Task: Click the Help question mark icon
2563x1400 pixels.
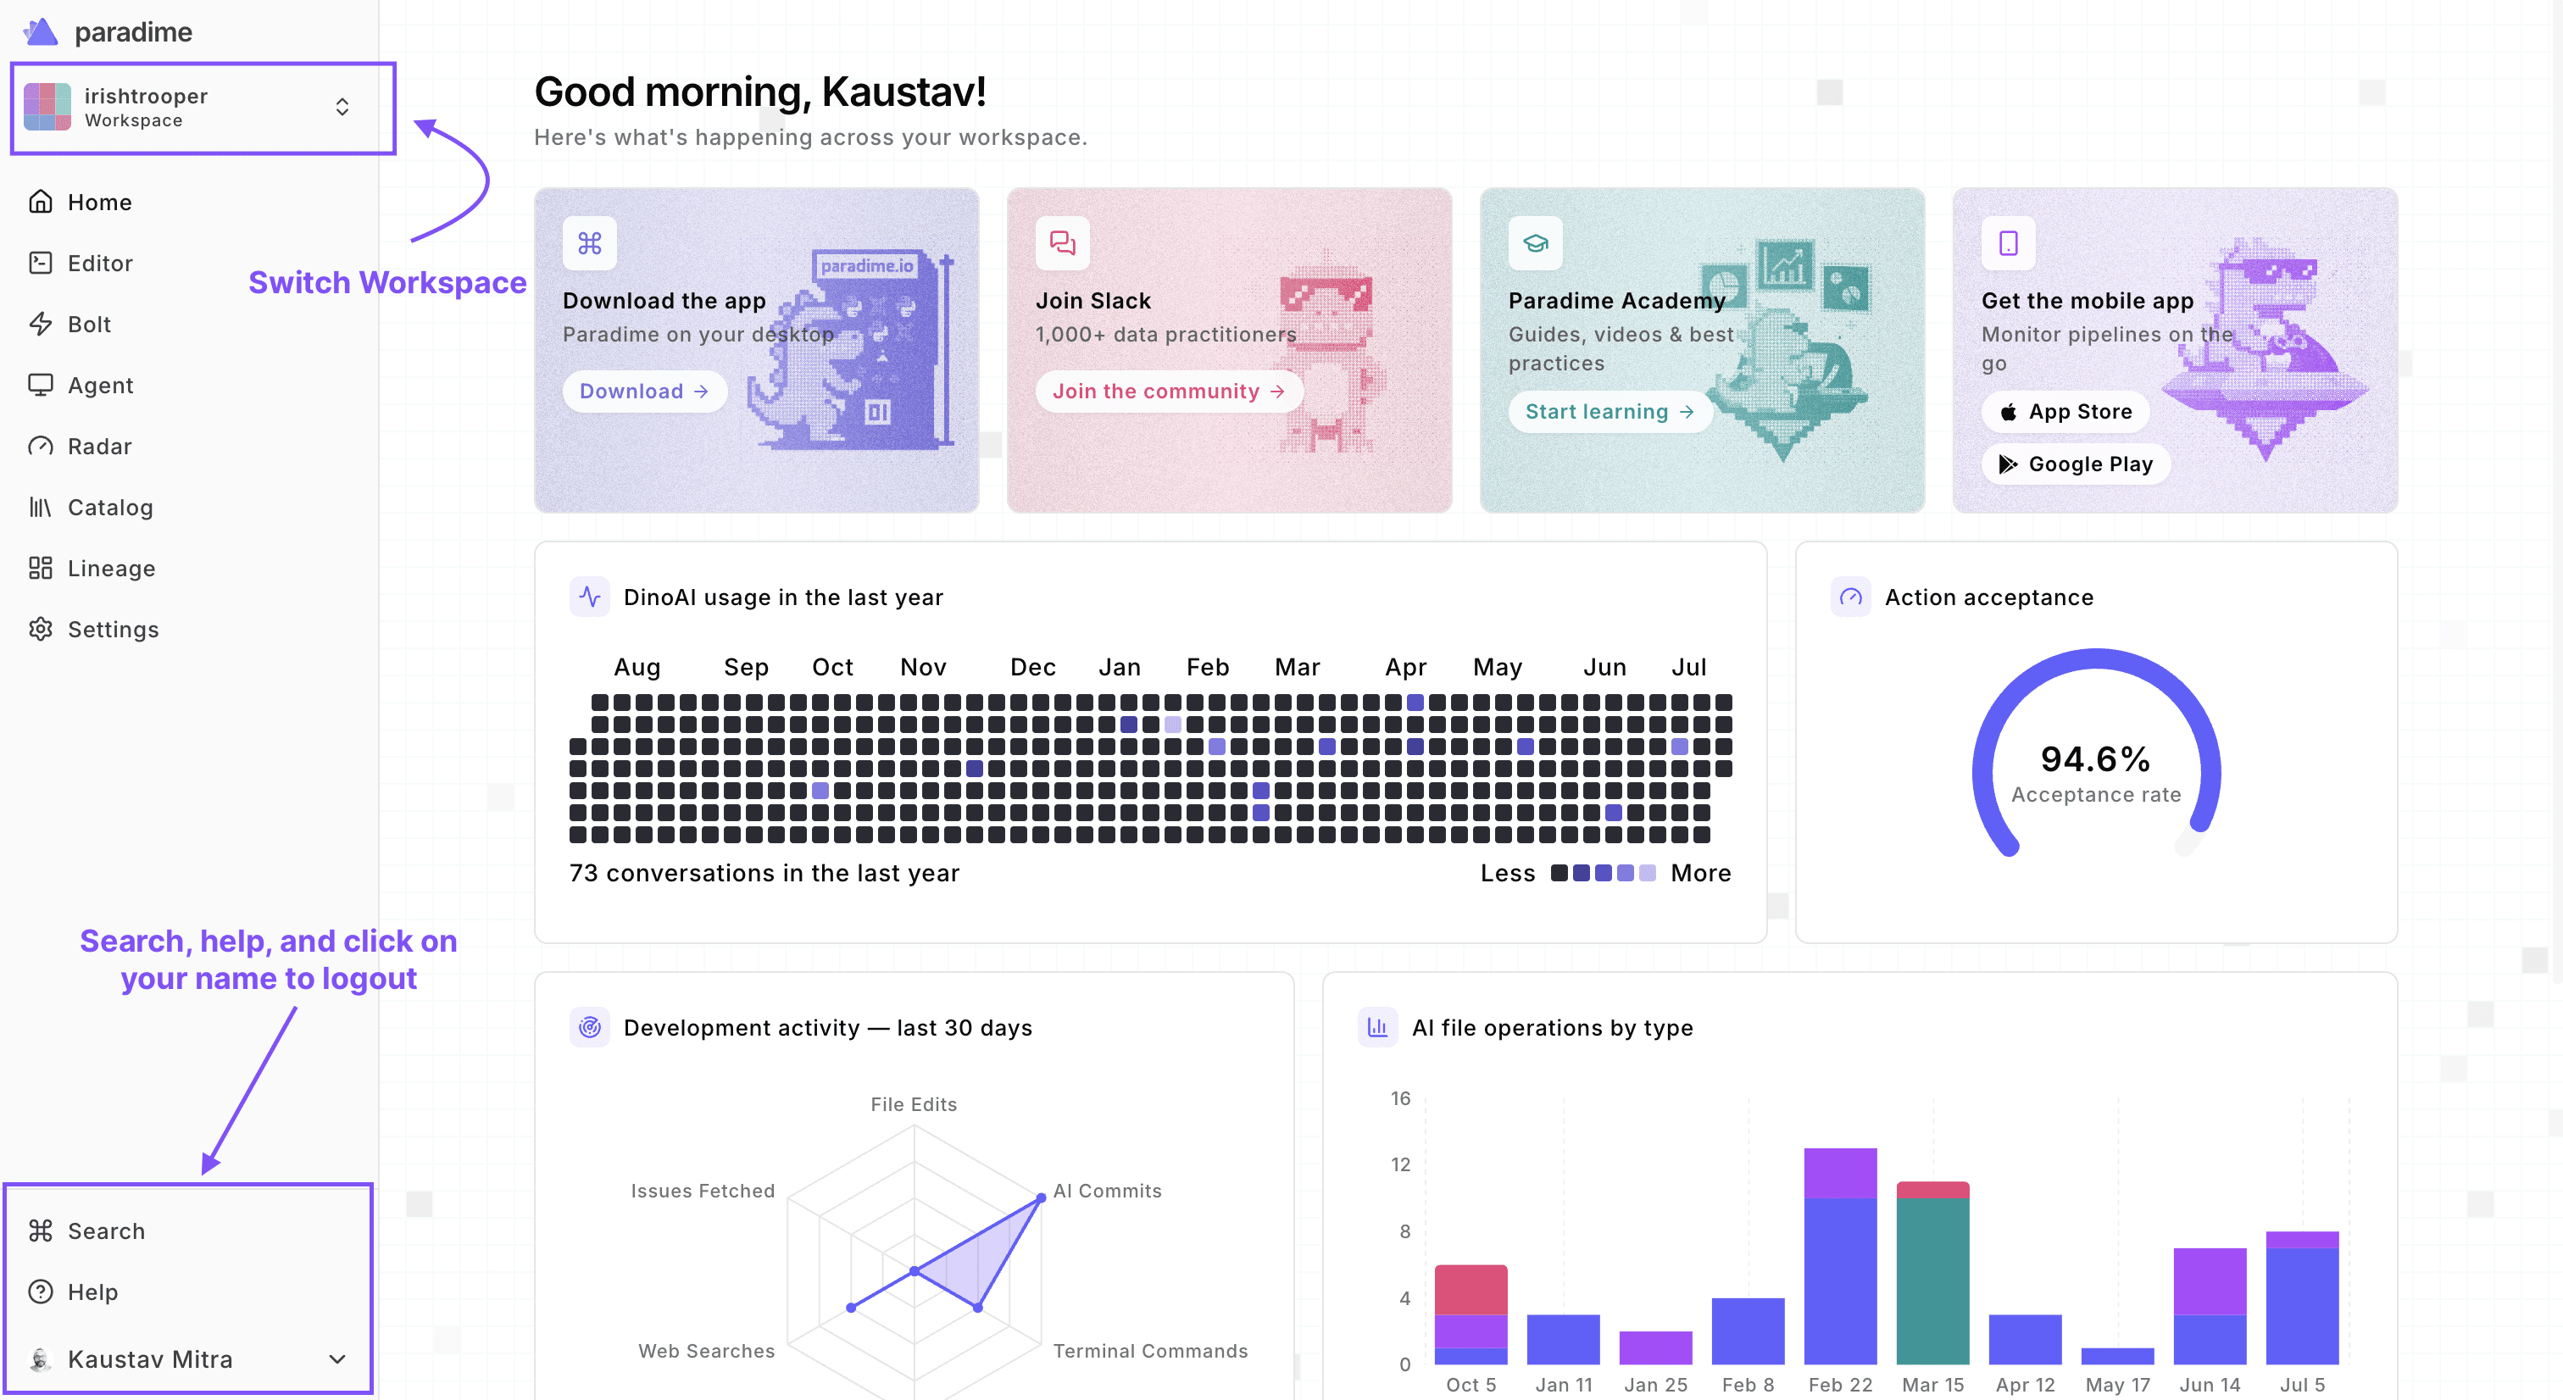Action: click(41, 1292)
